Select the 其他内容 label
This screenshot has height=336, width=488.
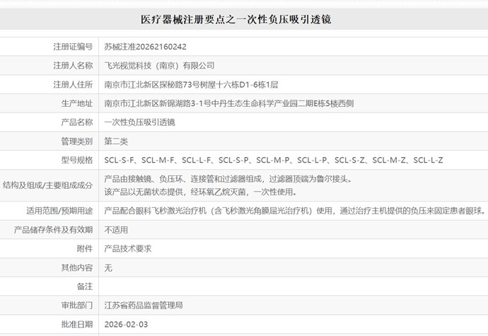[x=77, y=268]
